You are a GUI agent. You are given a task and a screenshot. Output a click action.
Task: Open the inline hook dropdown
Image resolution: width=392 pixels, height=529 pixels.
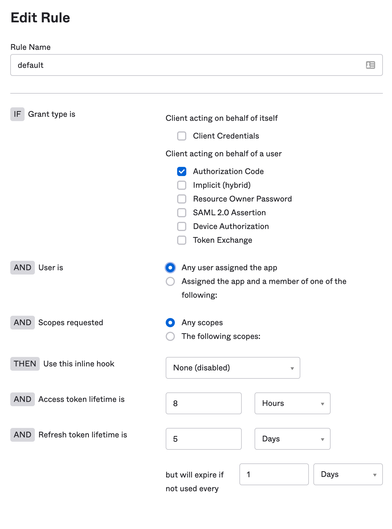(x=233, y=368)
